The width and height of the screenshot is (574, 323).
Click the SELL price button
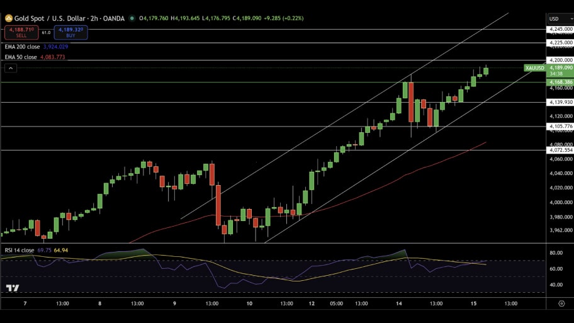21,32
